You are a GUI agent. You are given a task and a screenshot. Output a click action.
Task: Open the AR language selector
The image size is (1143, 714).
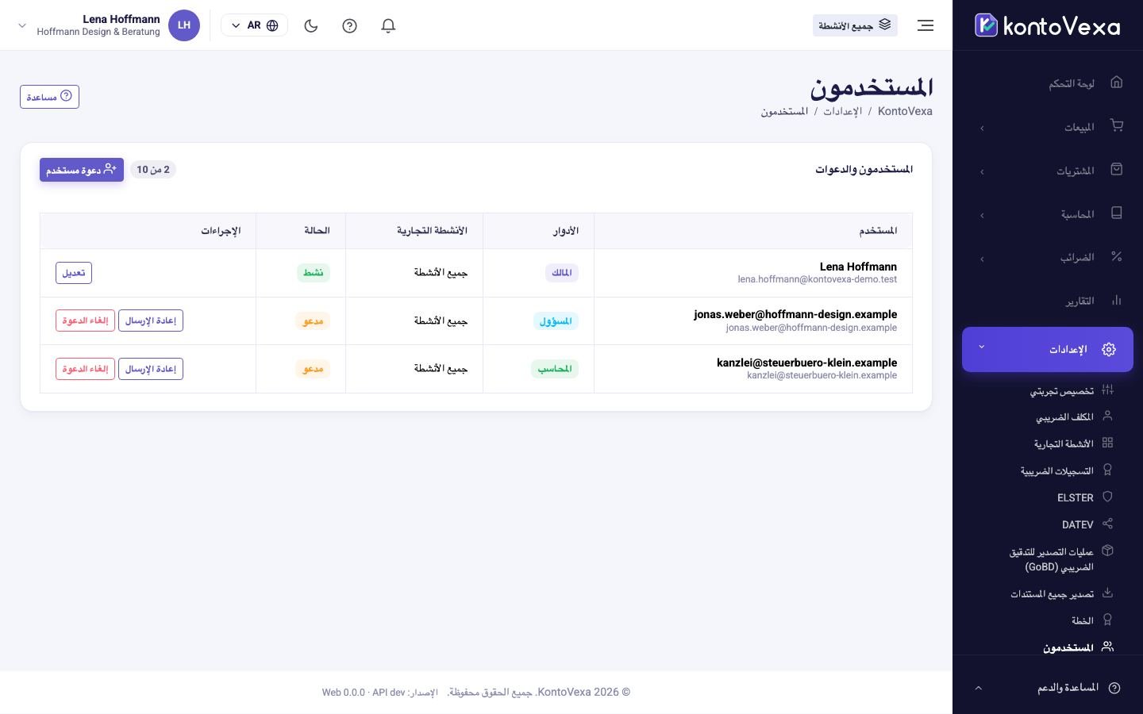(x=254, y=25)
